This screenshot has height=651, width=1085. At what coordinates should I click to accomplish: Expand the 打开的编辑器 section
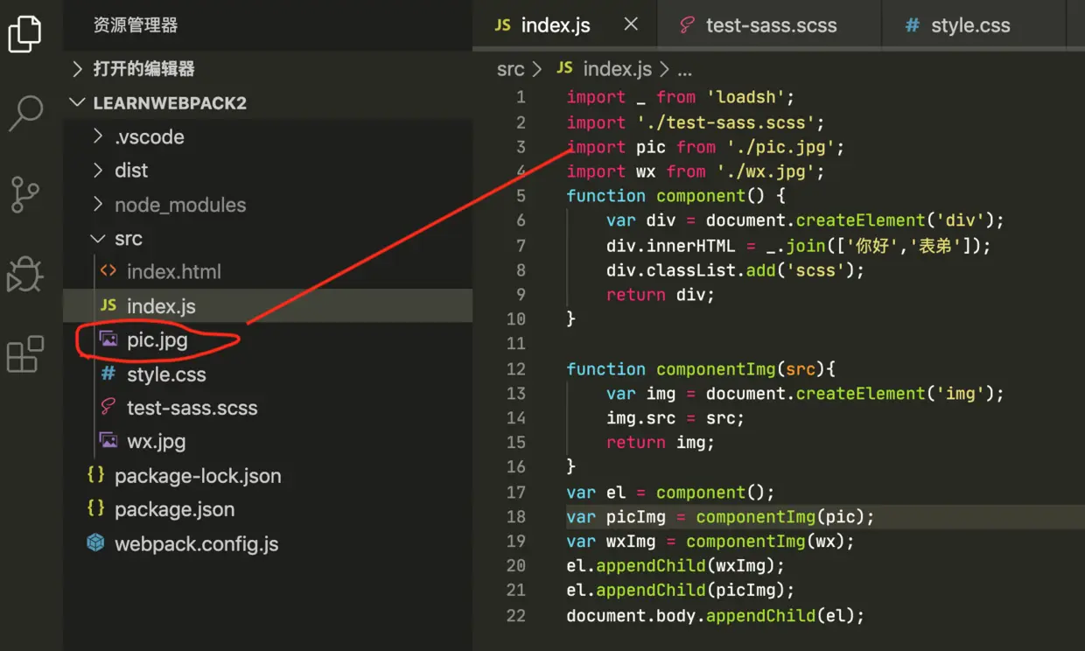(77, 68)
